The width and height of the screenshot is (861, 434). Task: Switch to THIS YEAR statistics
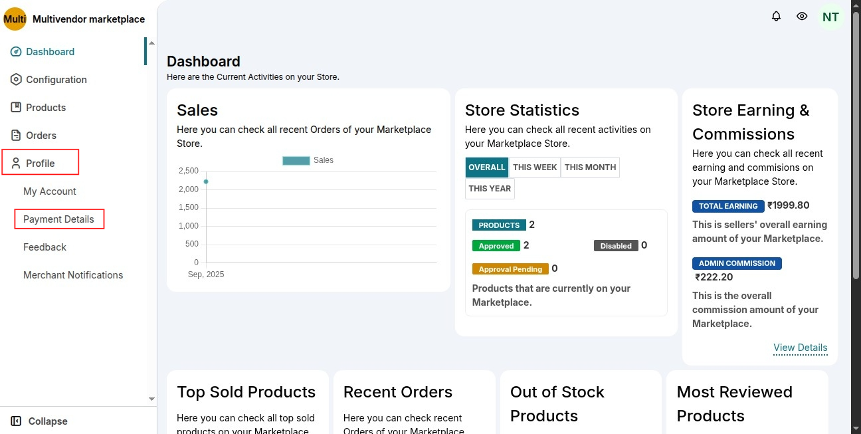click(x=490, y=189)
